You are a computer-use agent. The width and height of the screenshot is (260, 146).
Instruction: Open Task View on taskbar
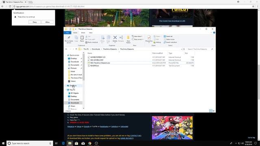56,143
